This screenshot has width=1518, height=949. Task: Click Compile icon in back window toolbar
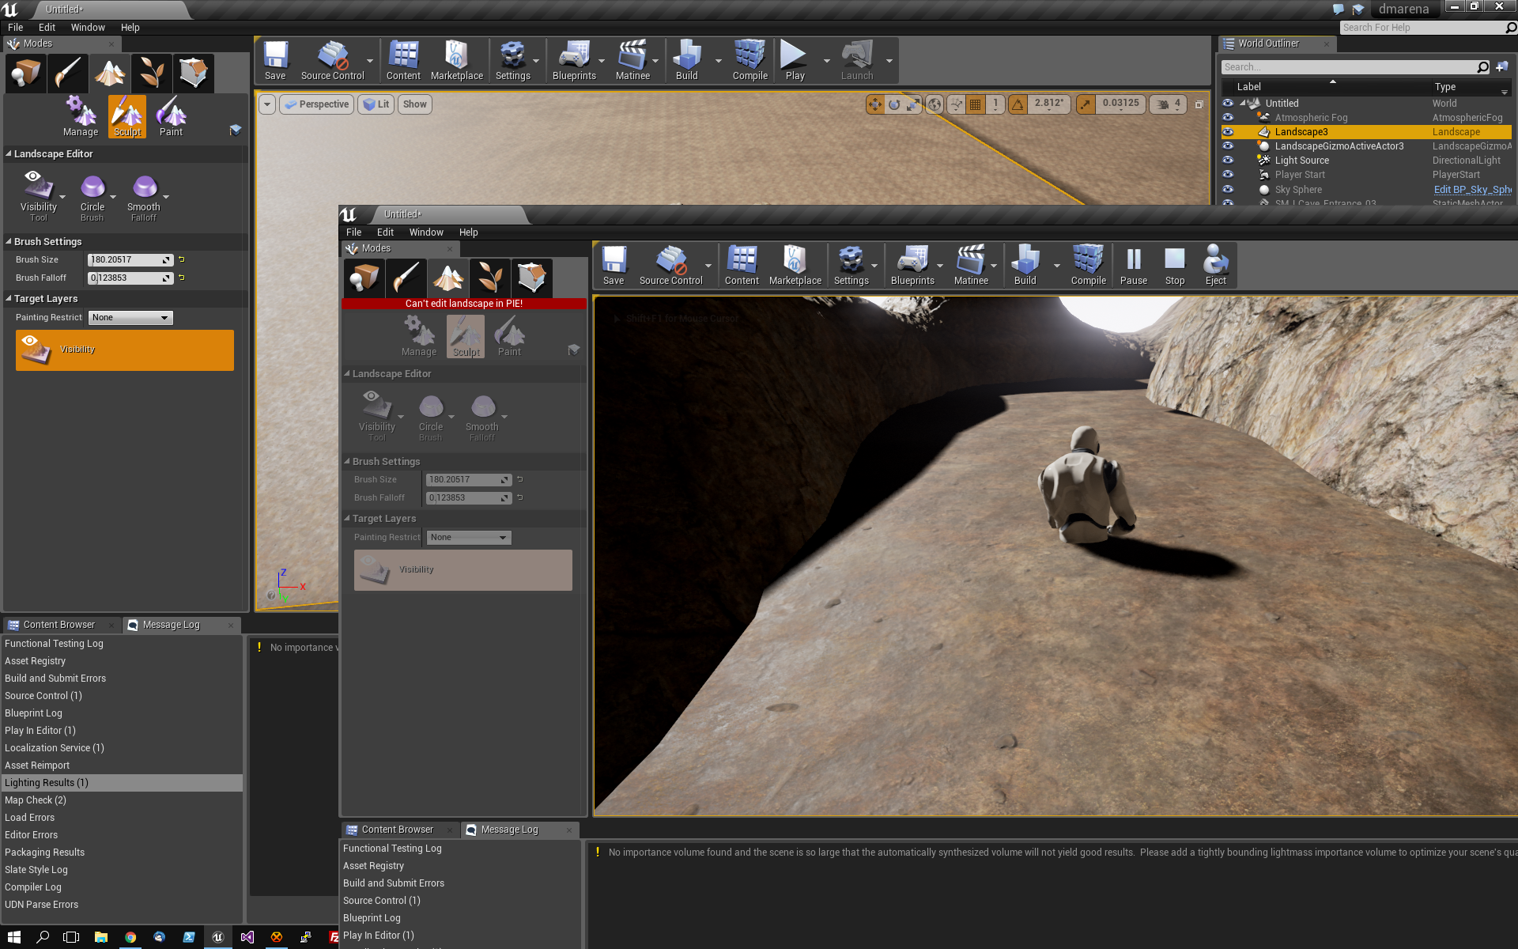pos(750,61)
